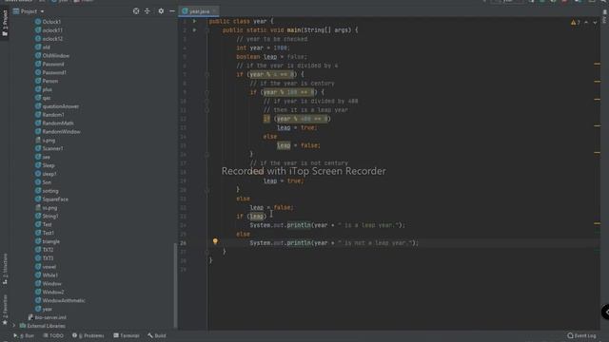Viewport: 609px width, 342px height.
Task: Open the TODO tool window
Action: click(x=53, y=335)
